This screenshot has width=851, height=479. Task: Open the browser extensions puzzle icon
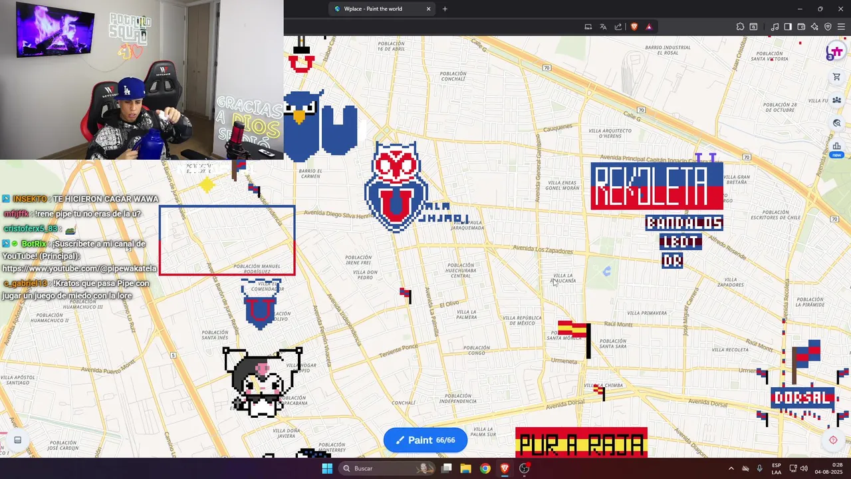[740, 27]
